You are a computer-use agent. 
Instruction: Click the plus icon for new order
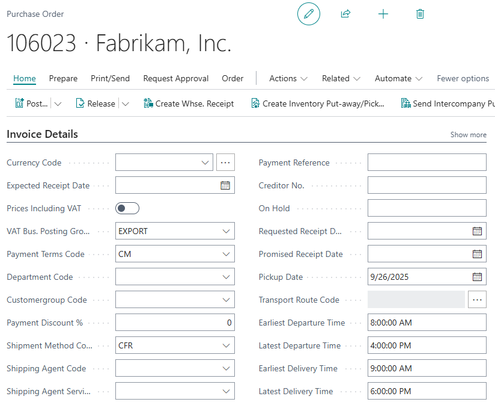[x=383, y=14]
